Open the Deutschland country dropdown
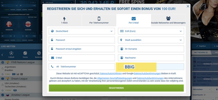 (x=82, y=31)
